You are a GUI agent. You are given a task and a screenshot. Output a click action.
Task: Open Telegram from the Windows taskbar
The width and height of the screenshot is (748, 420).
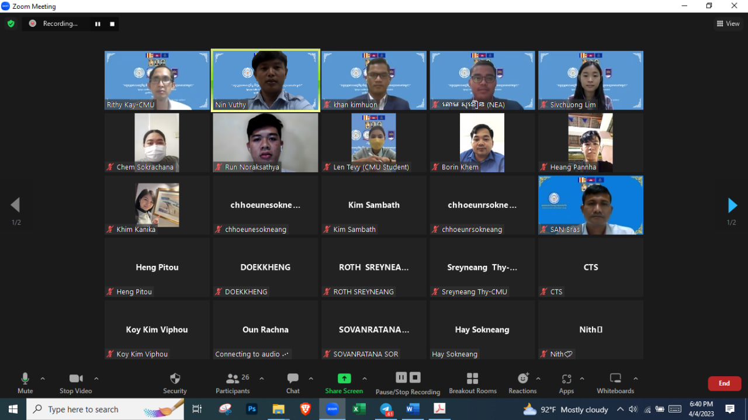coord(386,409)
